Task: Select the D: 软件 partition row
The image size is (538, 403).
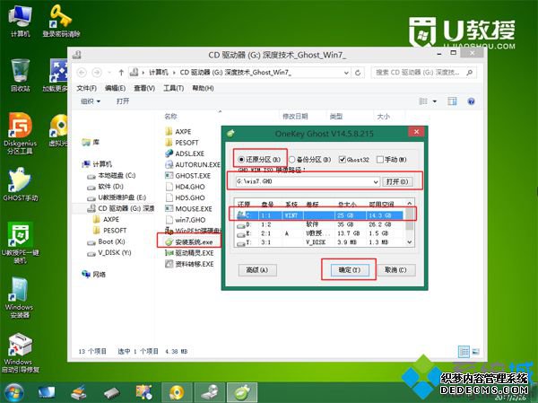Action: tap(319, 224)
